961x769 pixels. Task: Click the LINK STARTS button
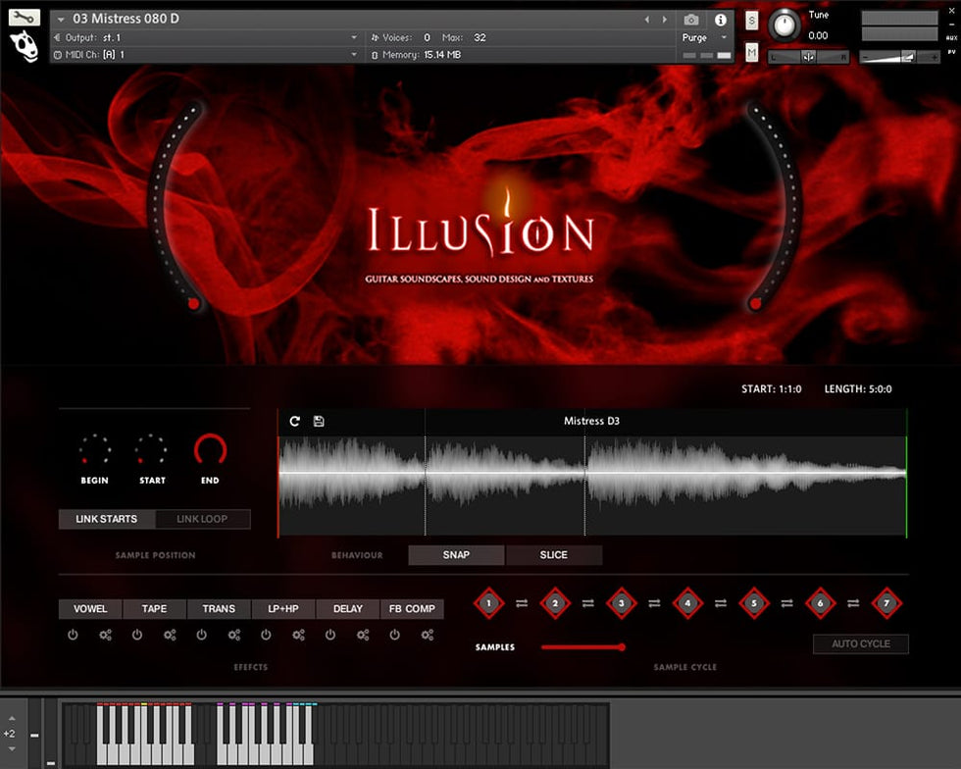106,519
